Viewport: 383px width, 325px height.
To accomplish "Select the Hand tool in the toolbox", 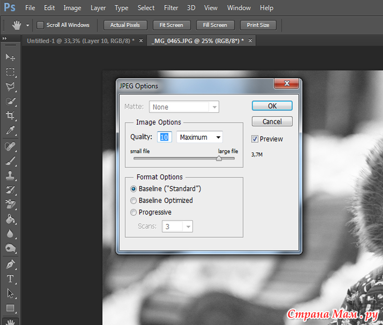I will coord(10,322).
